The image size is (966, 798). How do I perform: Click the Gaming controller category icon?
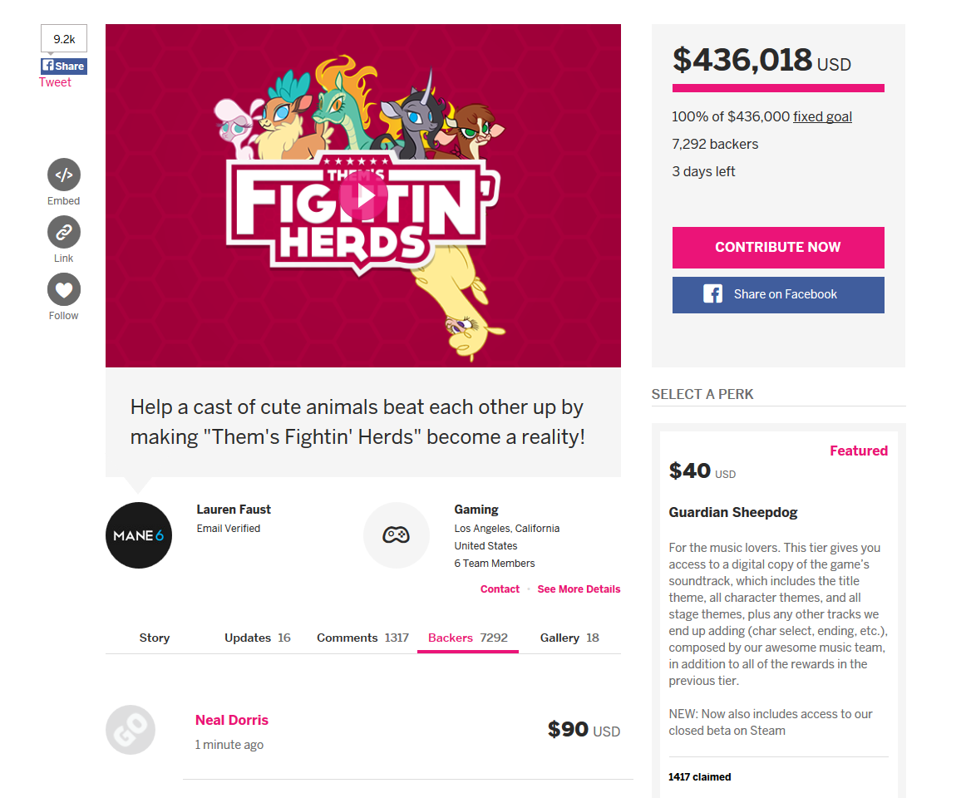(397, 534)
